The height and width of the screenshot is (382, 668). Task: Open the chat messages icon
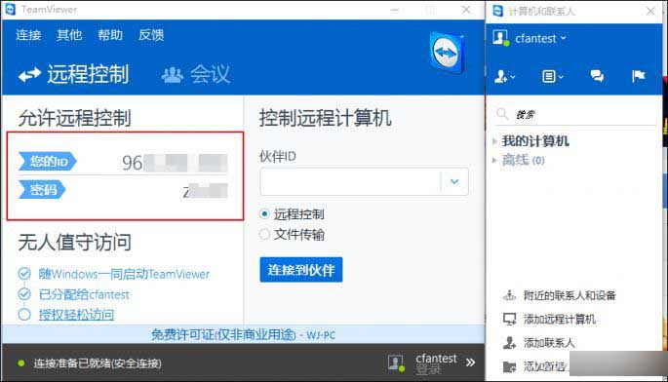point(597,76)
